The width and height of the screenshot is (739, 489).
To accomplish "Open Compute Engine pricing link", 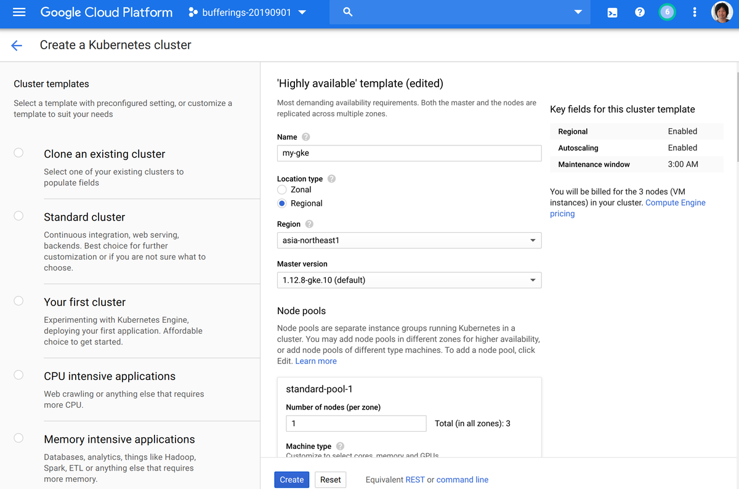I will point(628,208).
